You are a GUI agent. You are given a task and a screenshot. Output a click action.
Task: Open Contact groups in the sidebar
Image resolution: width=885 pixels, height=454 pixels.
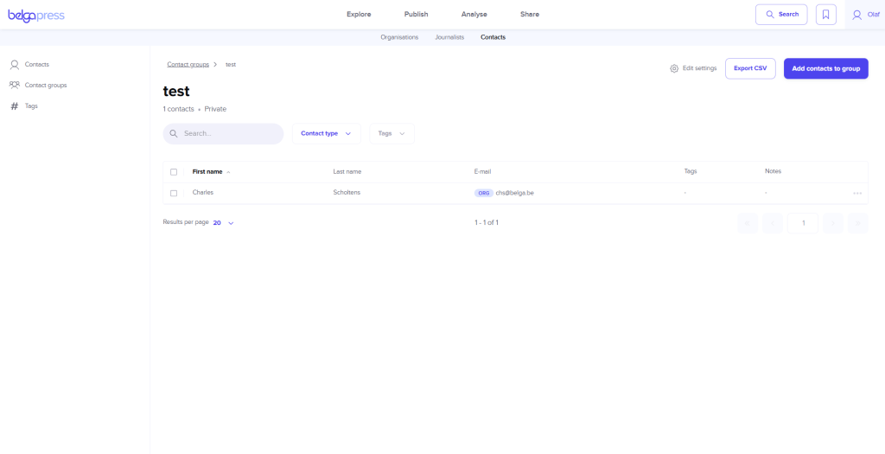pos(46,86)
